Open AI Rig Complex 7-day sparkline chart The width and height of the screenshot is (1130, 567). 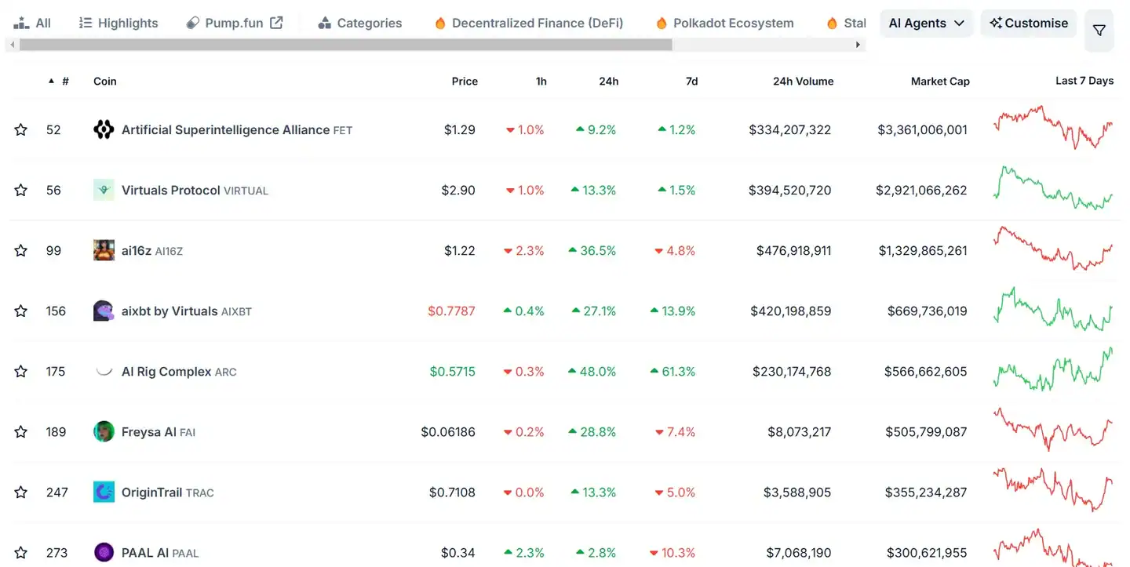coord(1053,371)
